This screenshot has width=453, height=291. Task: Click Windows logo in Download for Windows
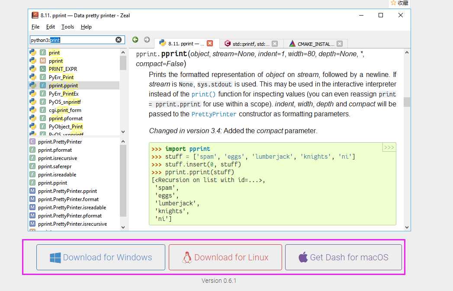pyautogui.click(x=55, y=258)
